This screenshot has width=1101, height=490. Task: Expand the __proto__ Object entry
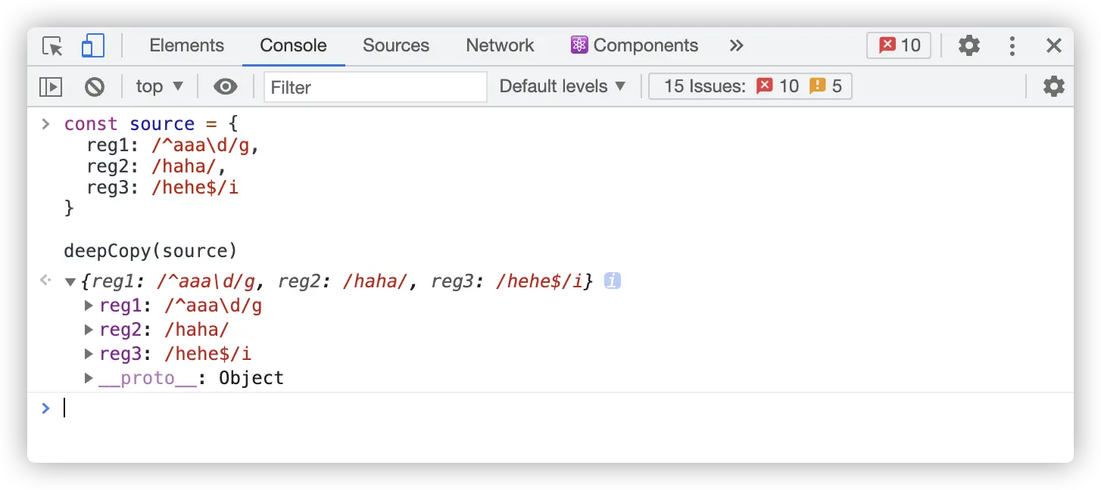[x=89, y=377]
